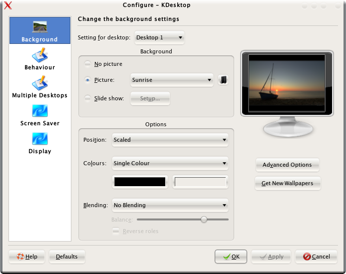This screenshot has width=346, height=274.
Task: Open the Blending No Blending dropdown
Action: click(170, 205)
